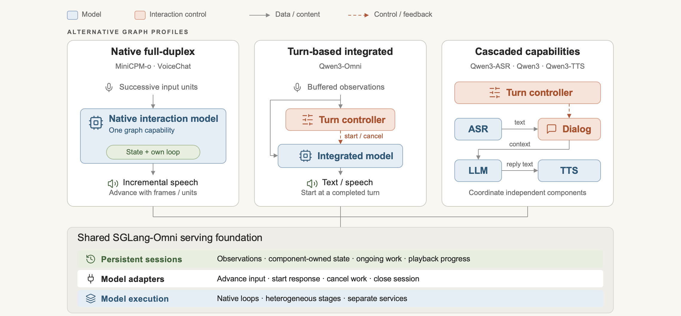Click Shared SGLang-Omni serving foundation title
The image size is (681, 316).
[170, 237]
